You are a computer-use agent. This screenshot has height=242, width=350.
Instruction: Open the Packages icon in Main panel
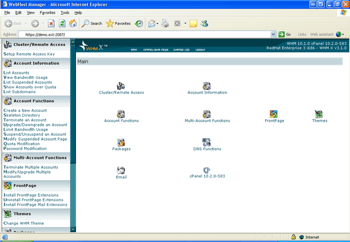pos(121,143)
